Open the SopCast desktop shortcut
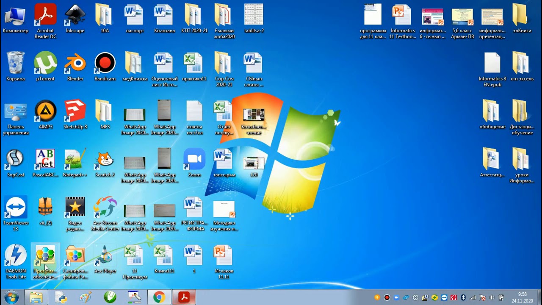Screen dimensions: 542x305 click(16, 163)
